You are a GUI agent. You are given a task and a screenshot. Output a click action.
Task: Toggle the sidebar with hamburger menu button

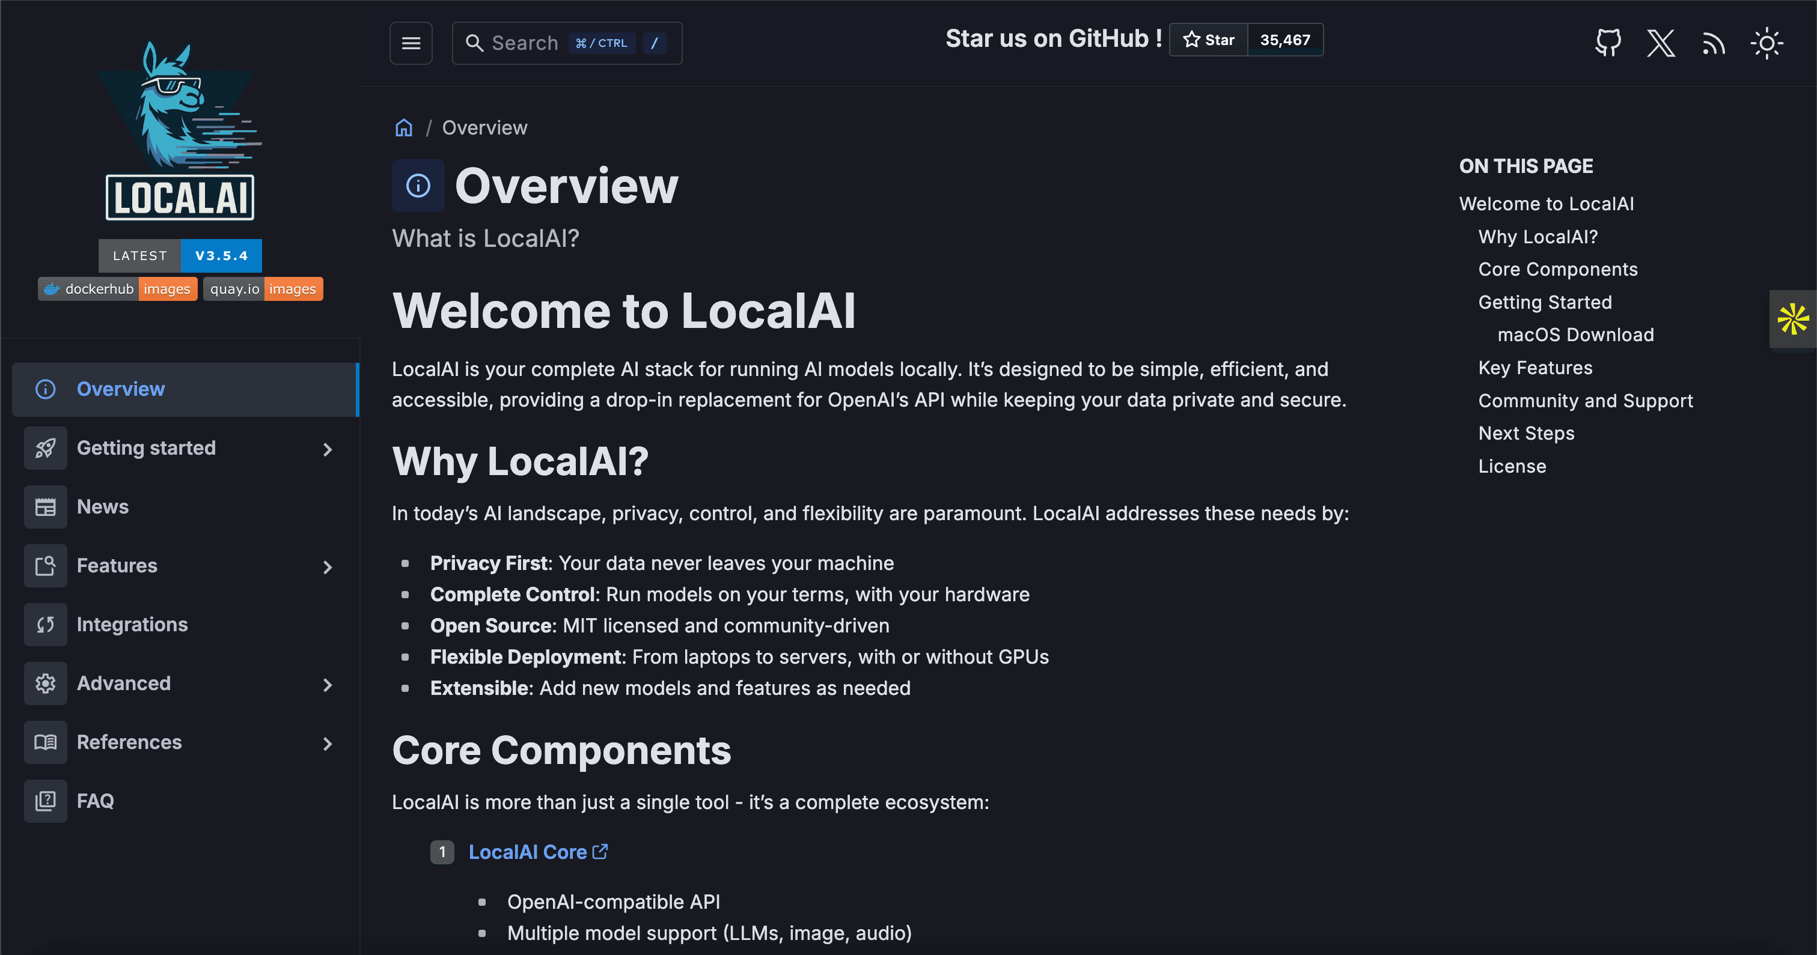pos(411,43)
